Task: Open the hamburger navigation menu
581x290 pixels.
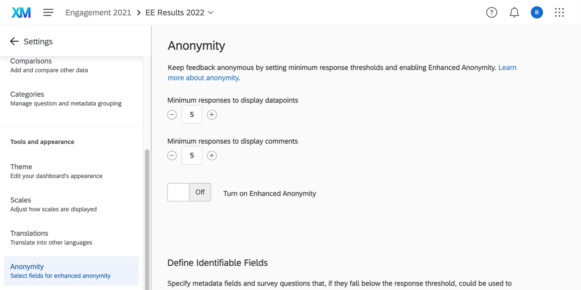Action: [x=48, y=12]
